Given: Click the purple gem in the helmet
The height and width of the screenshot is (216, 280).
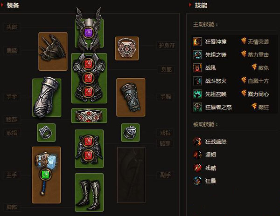Looking at the screenshot, I should coord(89,33).
